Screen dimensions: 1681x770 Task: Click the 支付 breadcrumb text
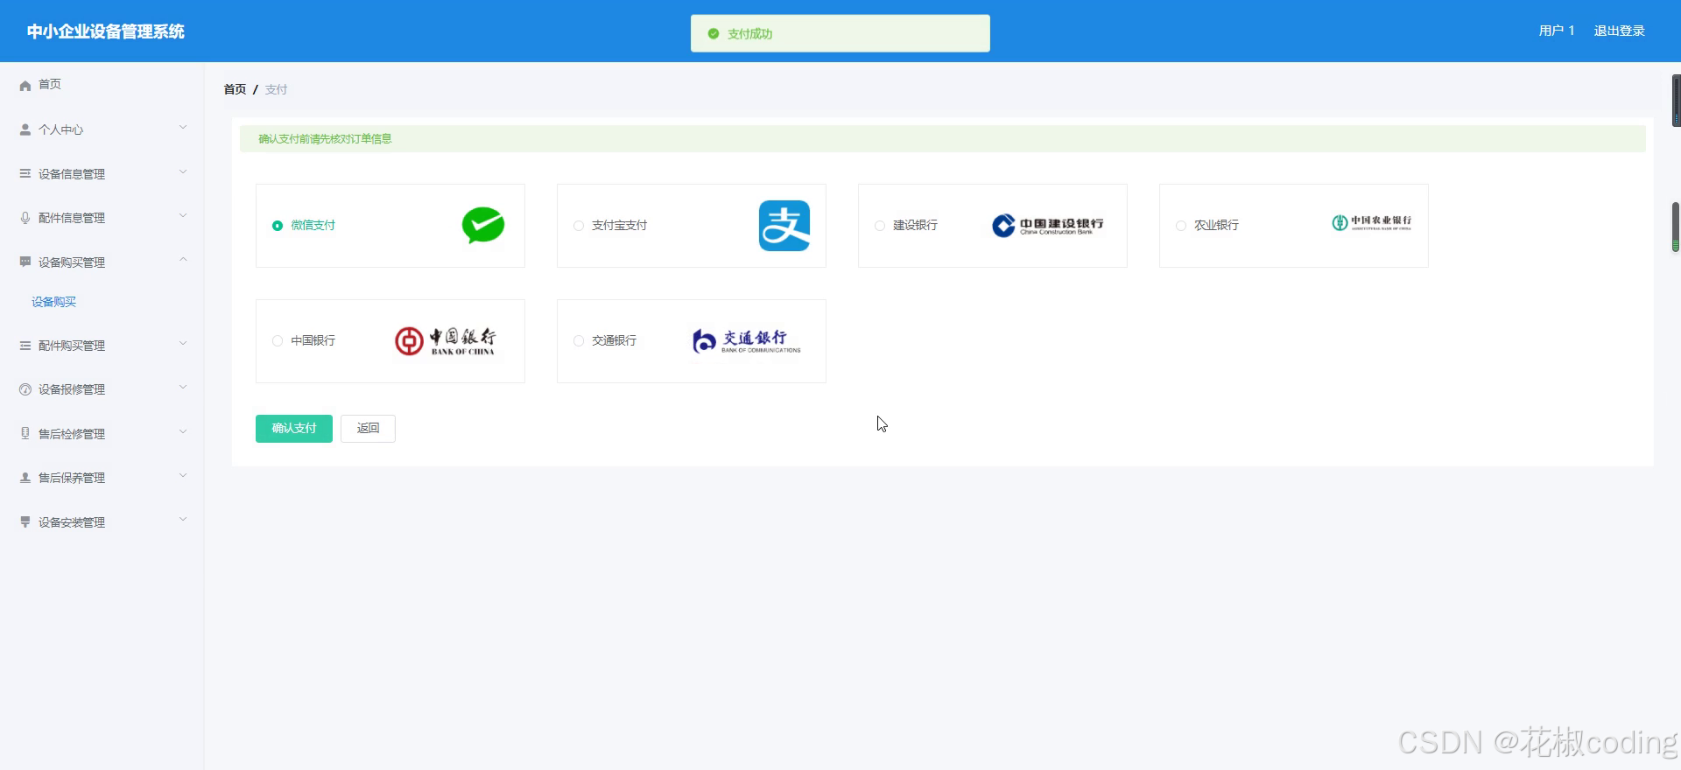click(x=276, y=89)
